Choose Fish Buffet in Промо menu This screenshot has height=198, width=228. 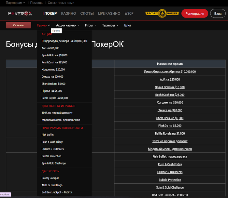(x=48, y=135)
